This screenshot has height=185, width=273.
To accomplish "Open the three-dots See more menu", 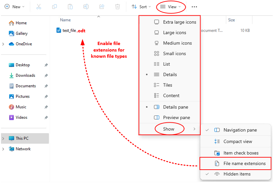I will [x=194, y=7].
